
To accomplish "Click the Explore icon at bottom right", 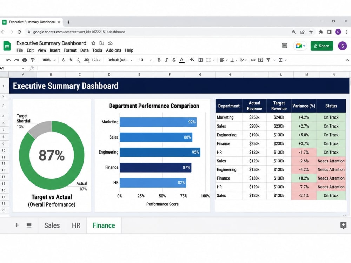I will [x=343, y=225].
